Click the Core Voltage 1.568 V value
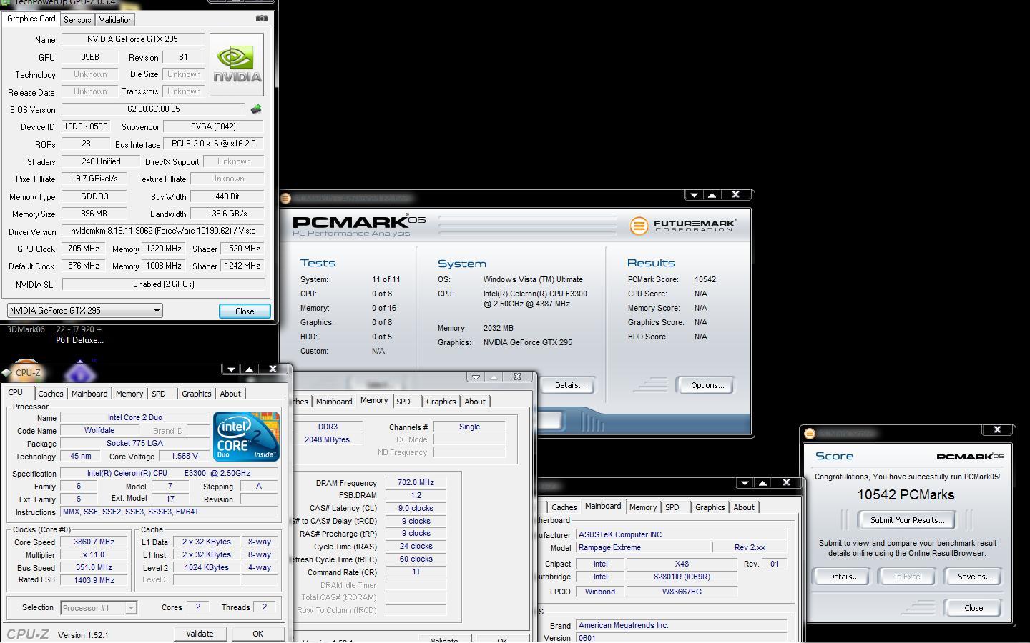Viewport: 1030px width, 643px height. tap(185, 456)
